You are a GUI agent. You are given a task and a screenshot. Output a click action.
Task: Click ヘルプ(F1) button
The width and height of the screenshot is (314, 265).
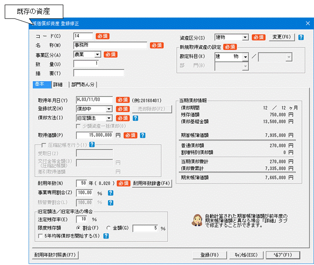pyautogui.click(x=283, y=255)
